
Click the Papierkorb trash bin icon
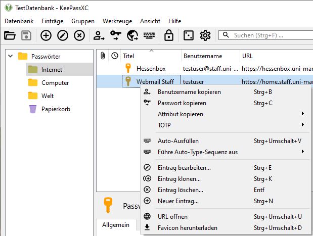33,109
